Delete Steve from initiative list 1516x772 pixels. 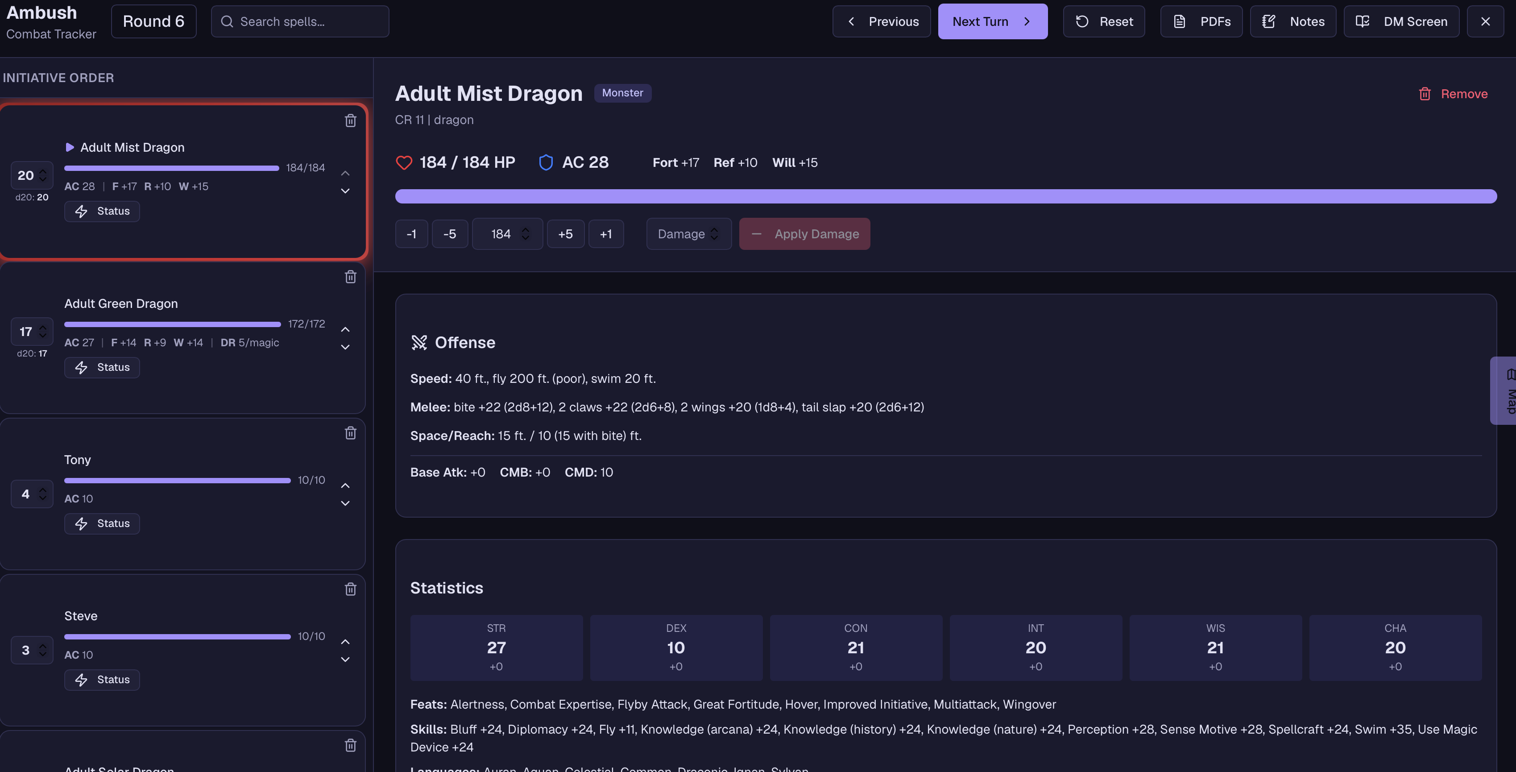point(350,589)
